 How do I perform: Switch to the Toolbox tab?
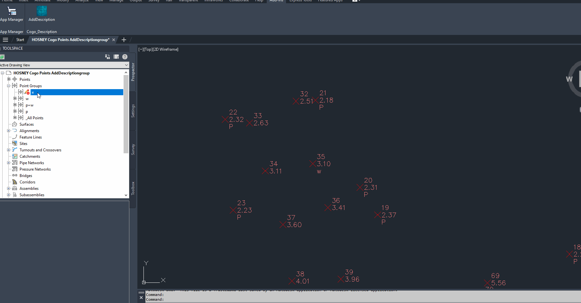click(133, 188)
